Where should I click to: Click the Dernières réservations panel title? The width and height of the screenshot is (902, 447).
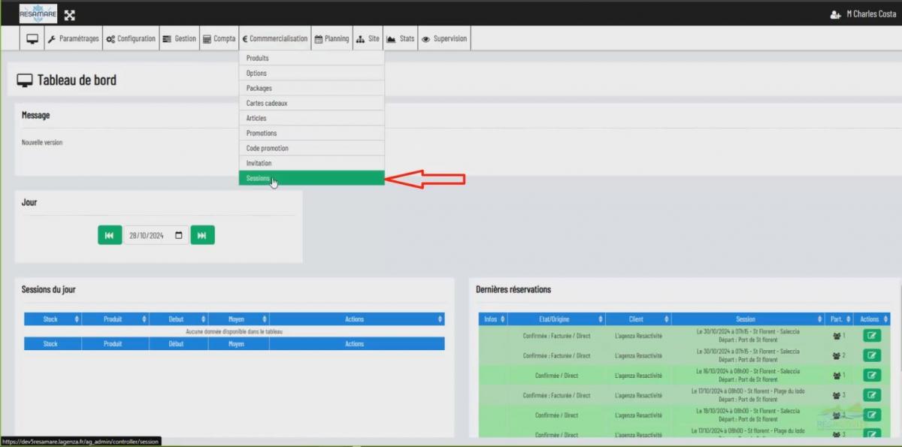[x=513, y=289]
